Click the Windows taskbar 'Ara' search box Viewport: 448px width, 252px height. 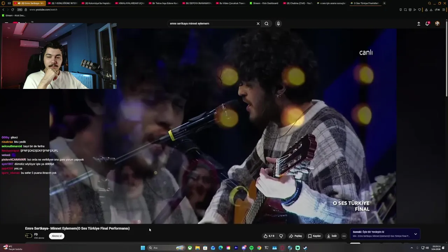[x=166, y=248]
